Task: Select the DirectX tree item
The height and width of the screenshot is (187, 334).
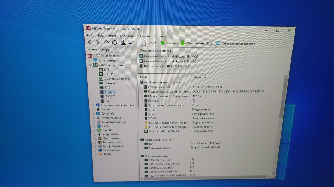Action: [104, 130]
